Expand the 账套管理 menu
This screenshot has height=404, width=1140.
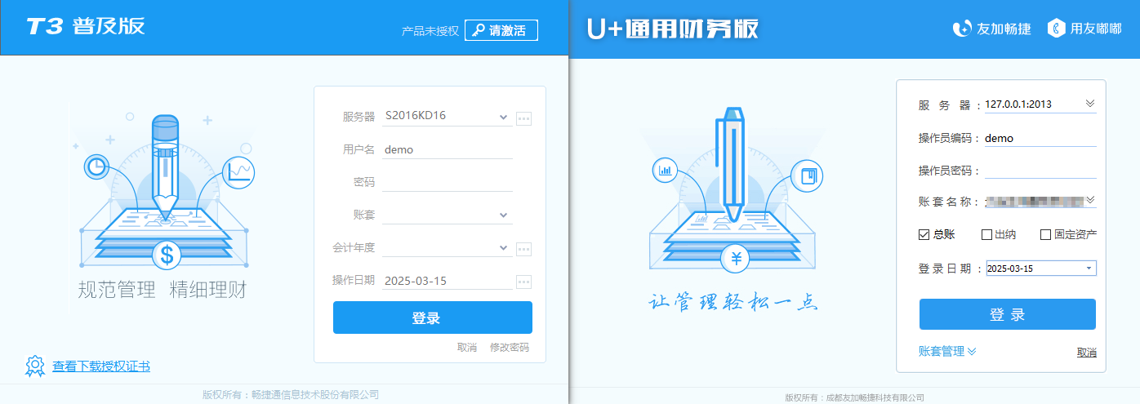(947, 352)
